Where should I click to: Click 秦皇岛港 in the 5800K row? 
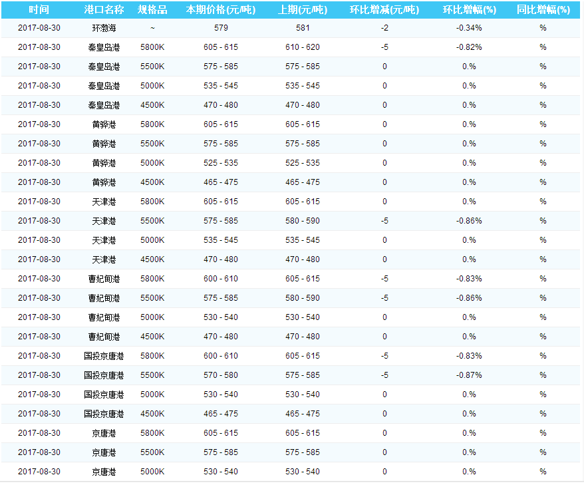coord(104,47)
